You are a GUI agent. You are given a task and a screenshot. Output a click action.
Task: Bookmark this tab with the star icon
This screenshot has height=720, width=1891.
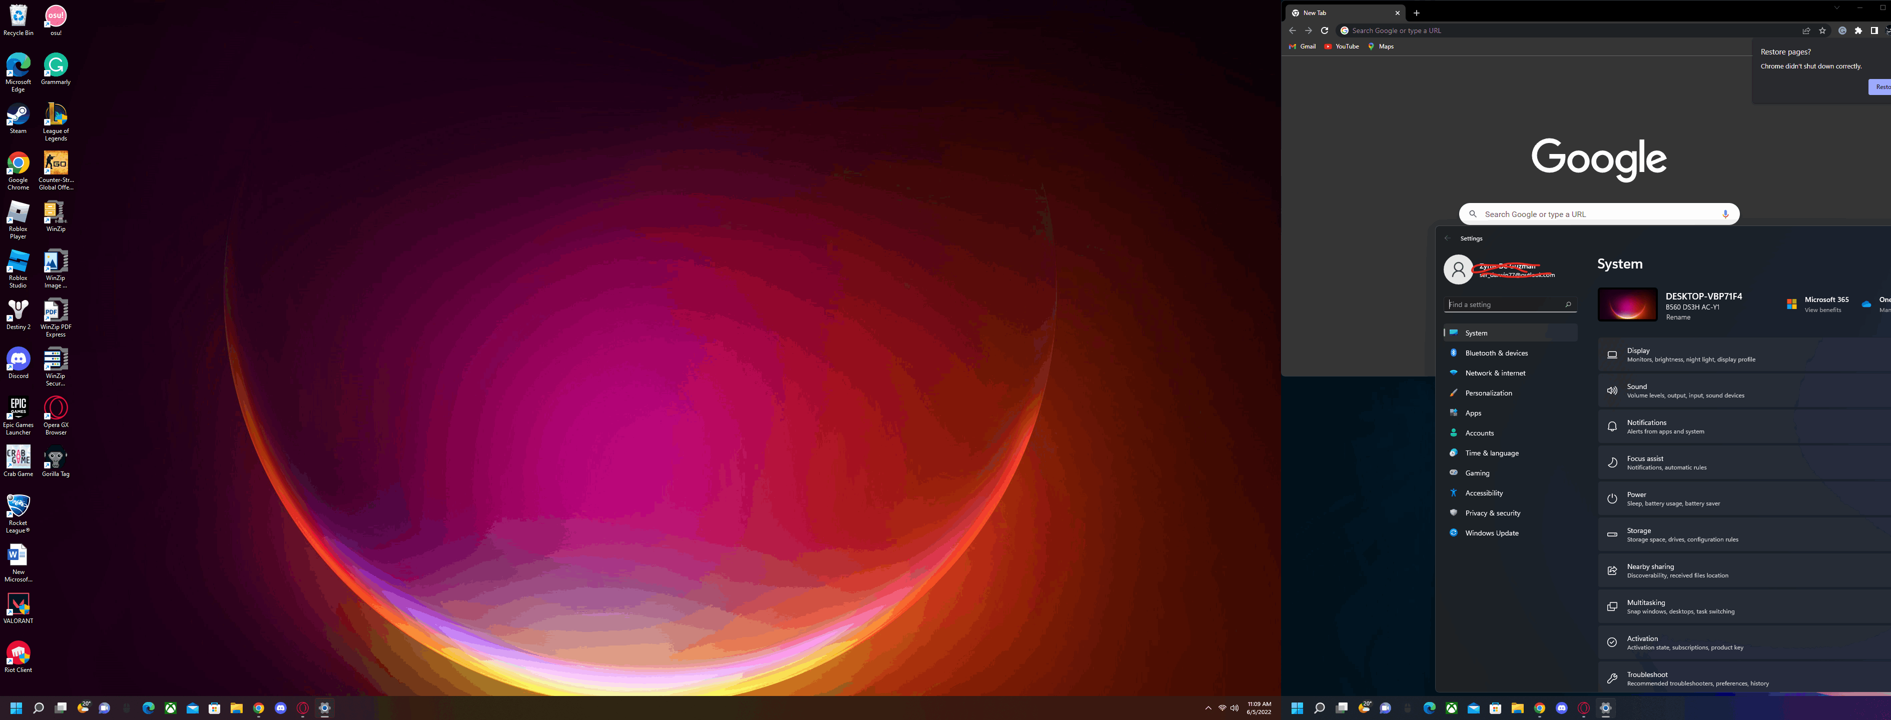tap(1822, 31)
